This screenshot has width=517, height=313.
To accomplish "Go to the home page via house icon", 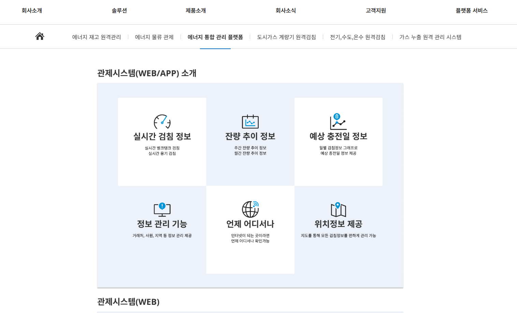I will (40, 36).
